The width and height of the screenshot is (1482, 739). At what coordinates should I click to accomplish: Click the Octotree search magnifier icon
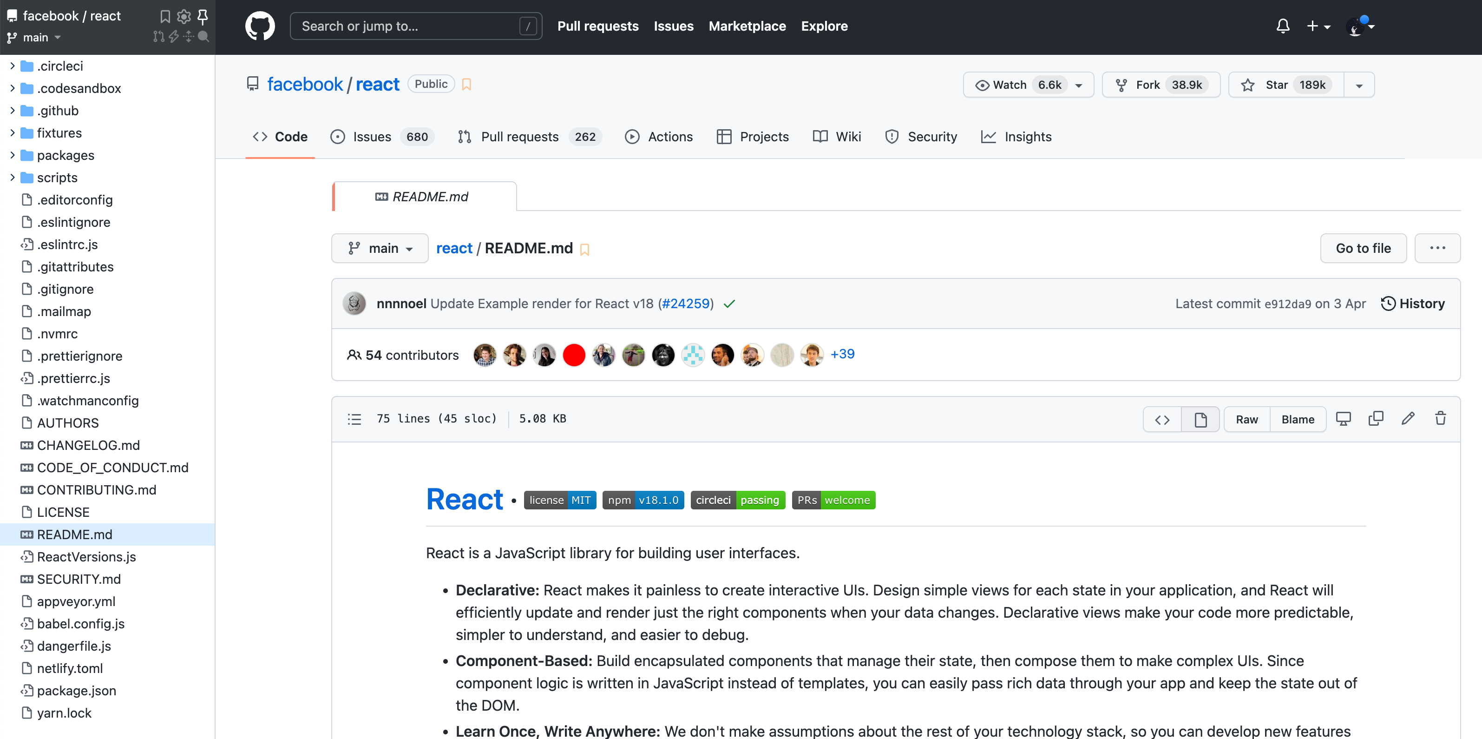[203, 37]
